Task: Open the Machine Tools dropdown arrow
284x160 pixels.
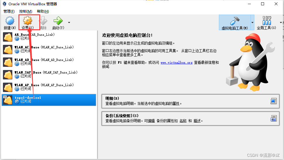Action: pyautogui.click(x=253, y=23)
